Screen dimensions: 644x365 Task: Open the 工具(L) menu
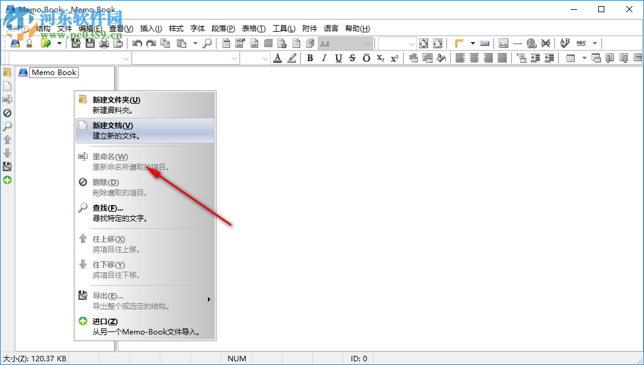pyautogui.click(x=284, y=28)
